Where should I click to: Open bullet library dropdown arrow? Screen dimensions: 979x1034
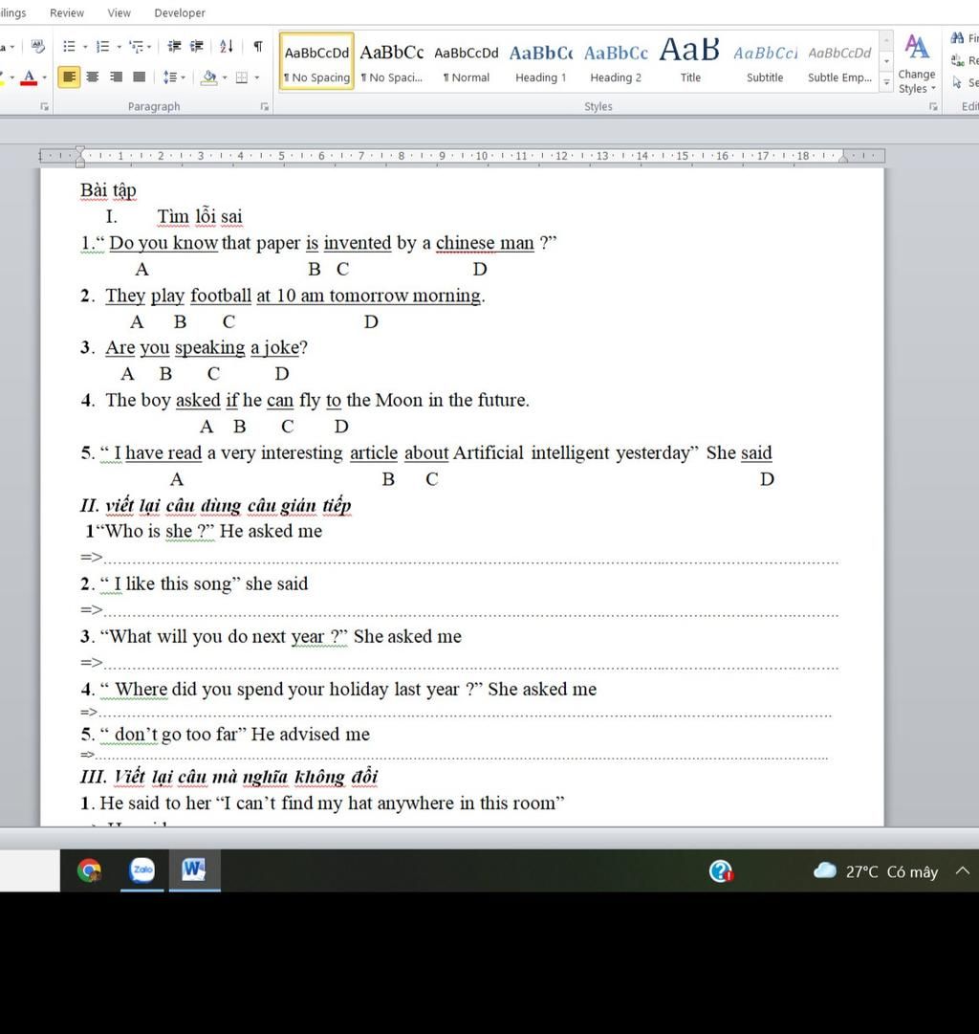[x=85, y=47]
